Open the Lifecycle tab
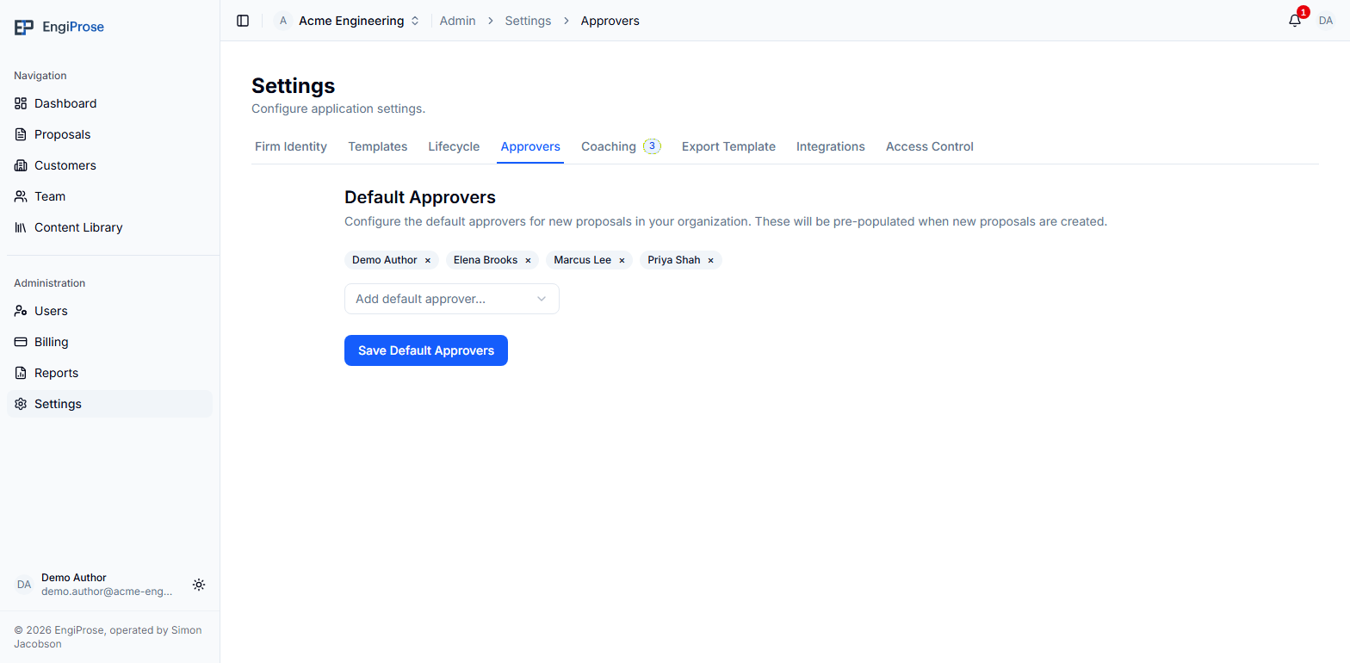This screenshot has height=663, width=1350. point(454,146)
